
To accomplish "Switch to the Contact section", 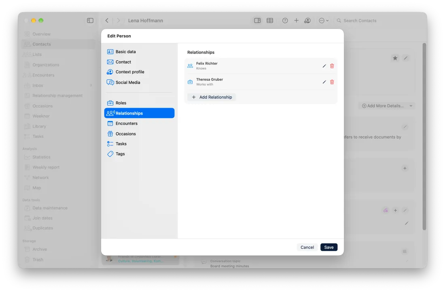I will coord(139,62).
